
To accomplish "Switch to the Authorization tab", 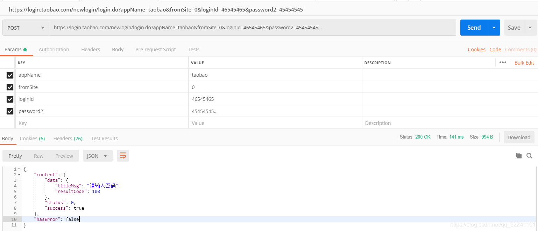I will coord(54,50).
